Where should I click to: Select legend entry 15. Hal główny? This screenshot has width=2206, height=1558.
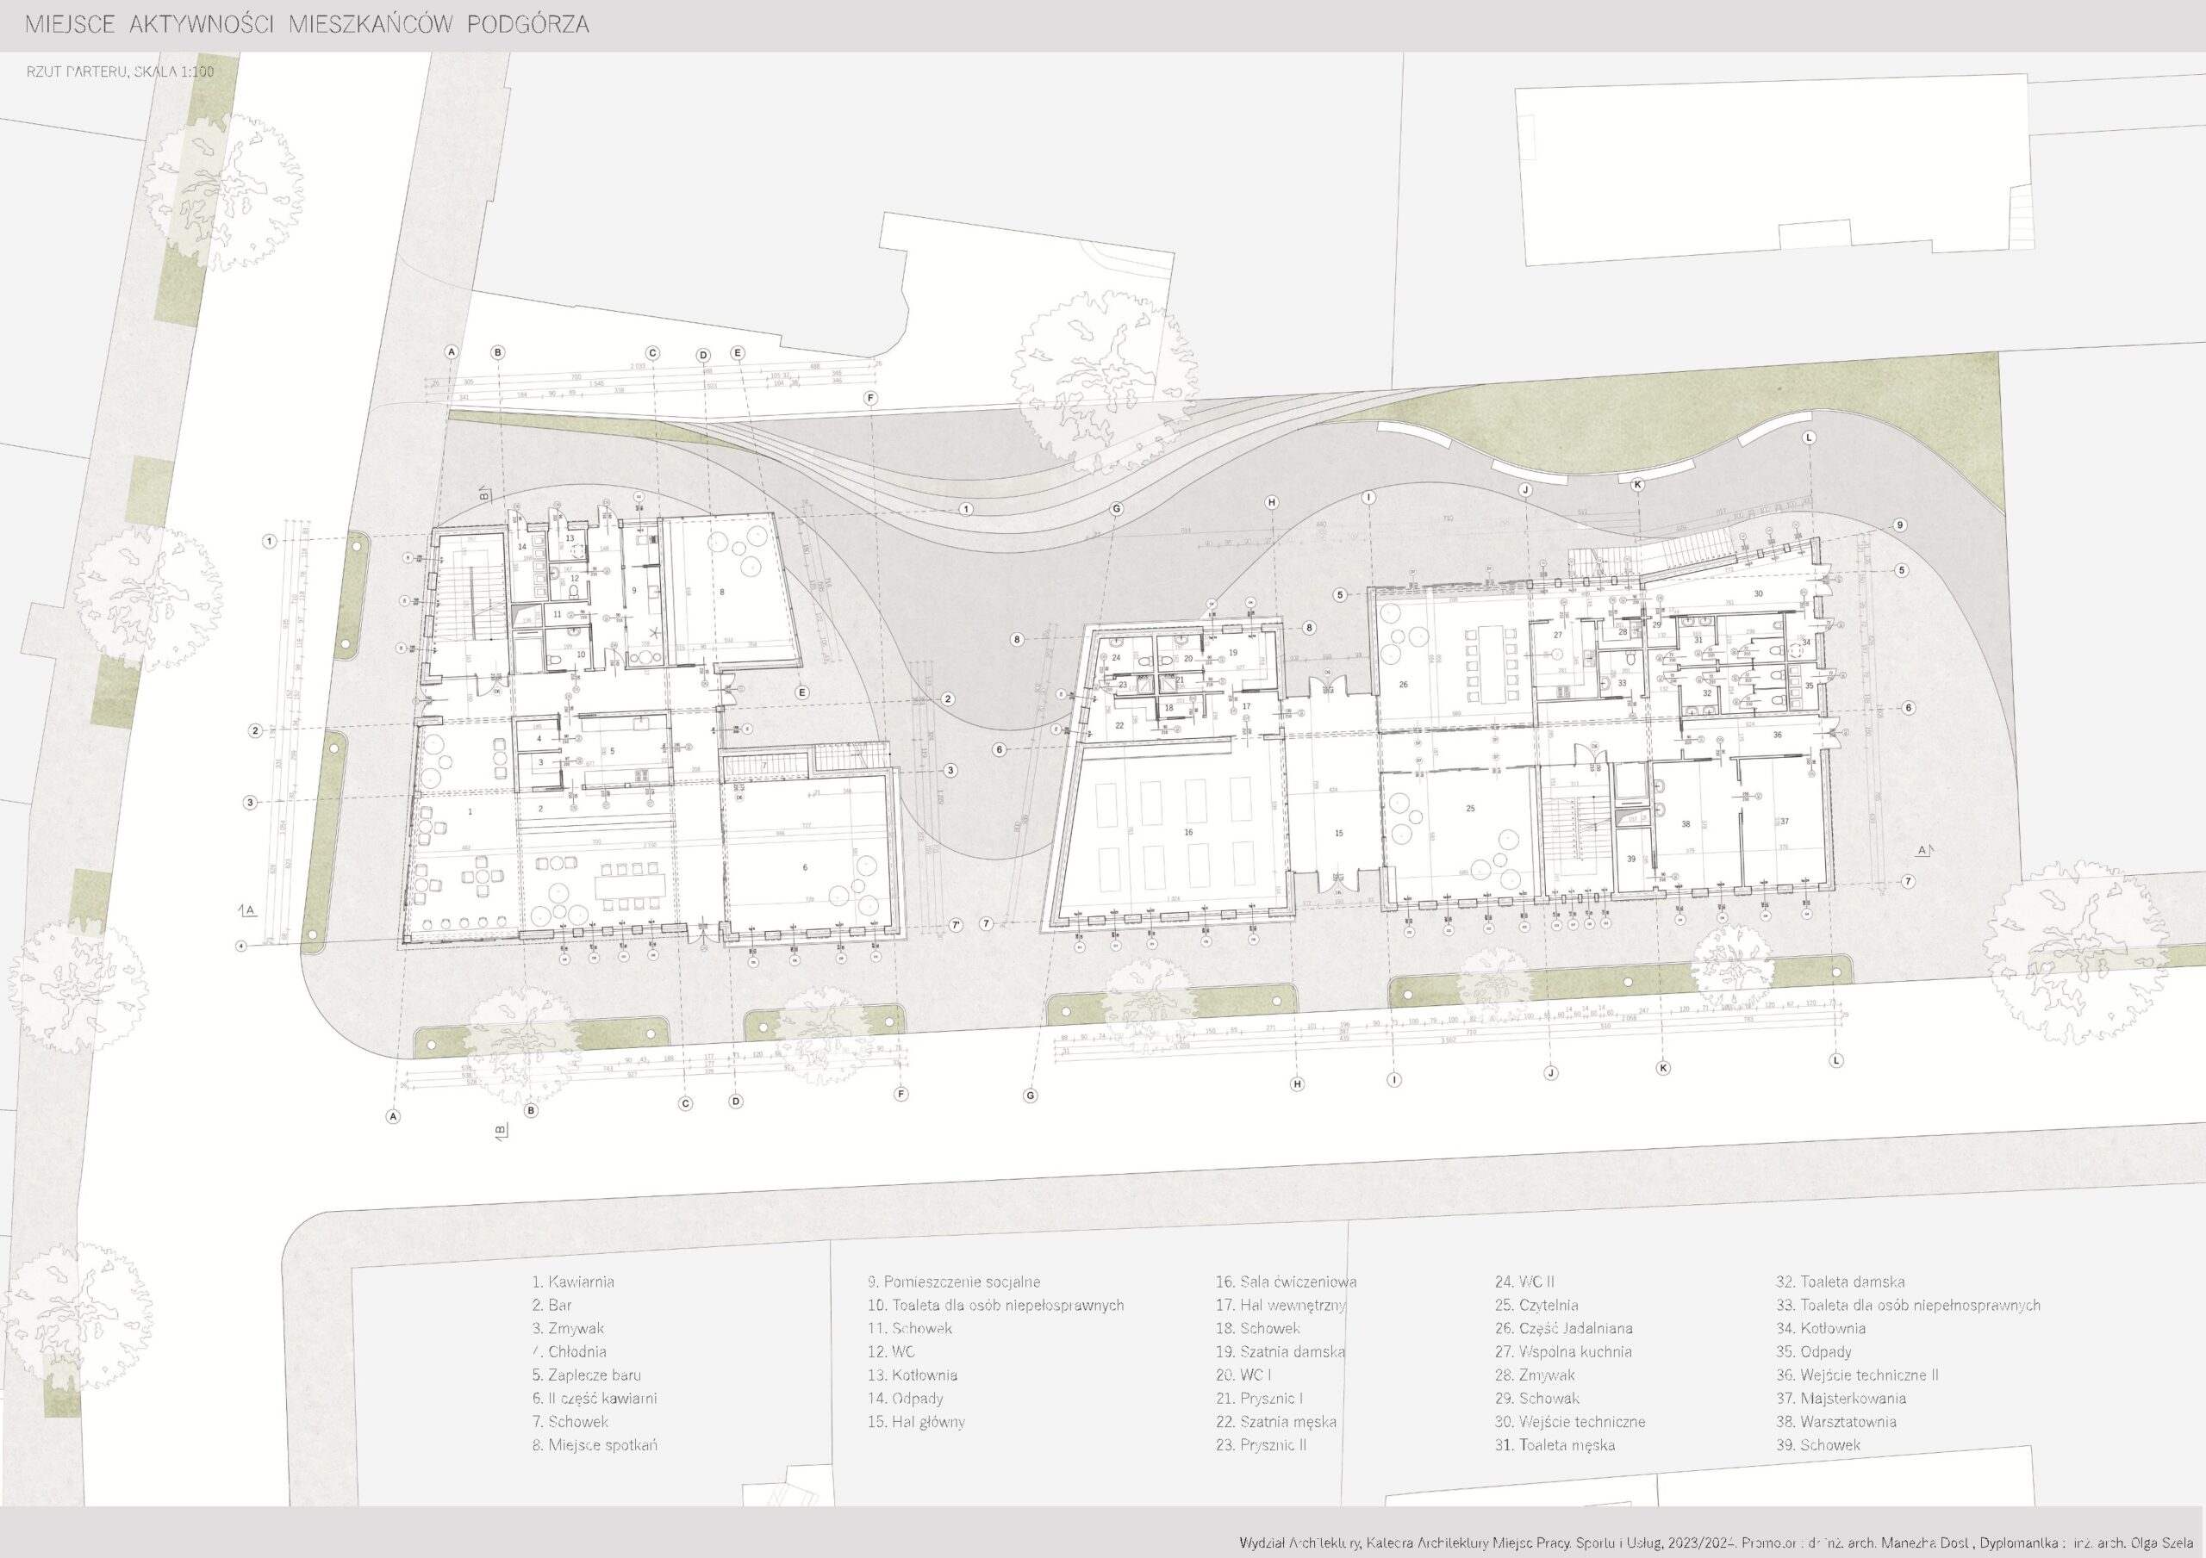pos(916,1422)
